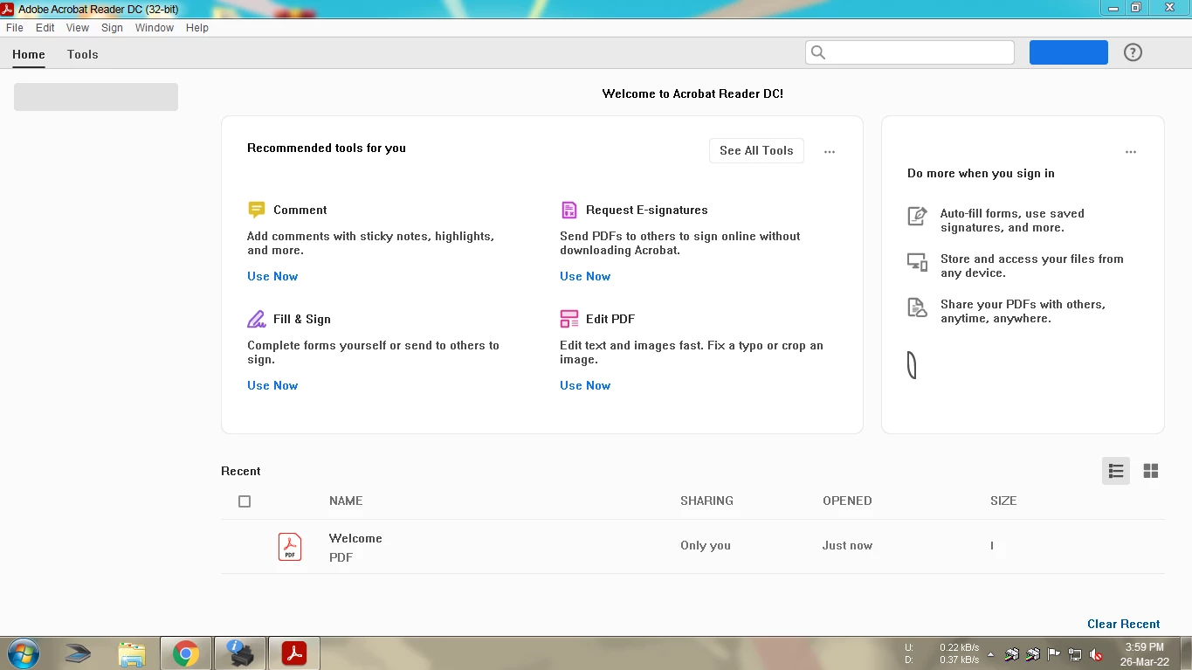The image size is (1192, 670).
Task: Click the SHARING column header
Action: click(707, 501)
